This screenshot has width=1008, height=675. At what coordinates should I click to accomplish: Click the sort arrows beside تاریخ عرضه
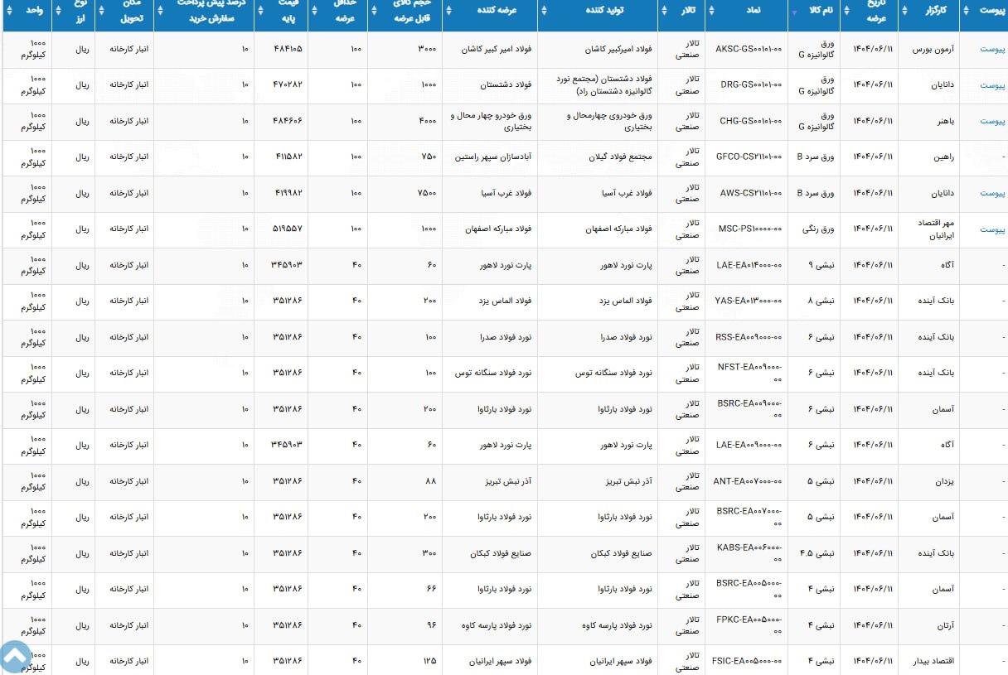847,11
